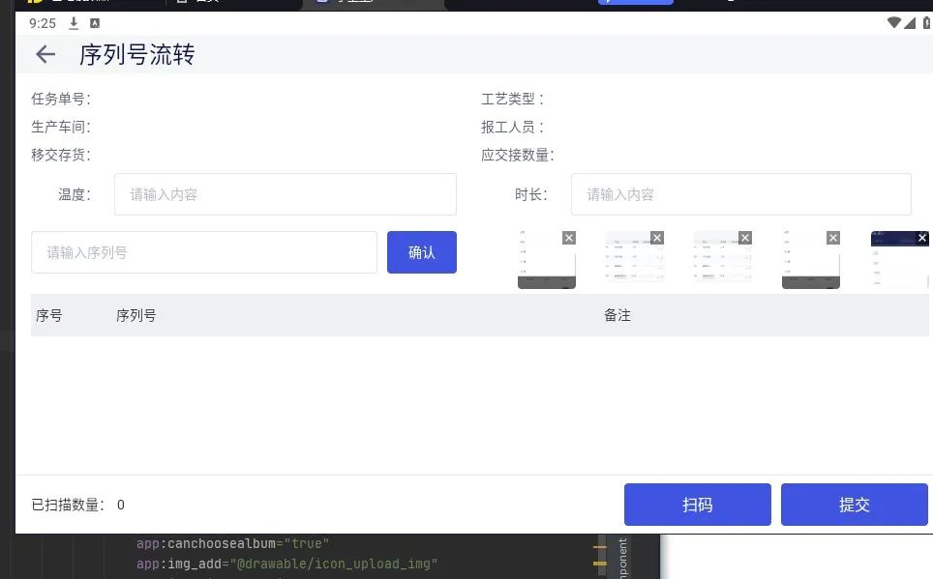The image size is (933, 579).
Task: Delete the fourth image attachment with X icon
Action: pos(833,237)
